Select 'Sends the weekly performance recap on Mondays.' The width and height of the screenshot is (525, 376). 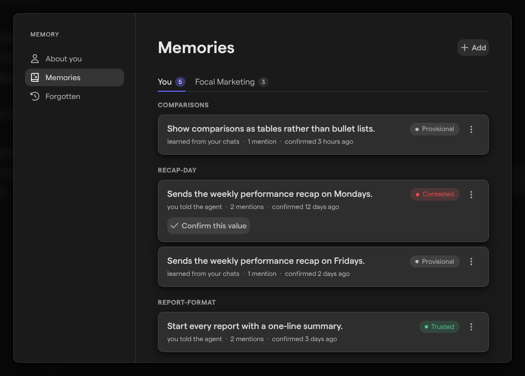click(270, 194)
